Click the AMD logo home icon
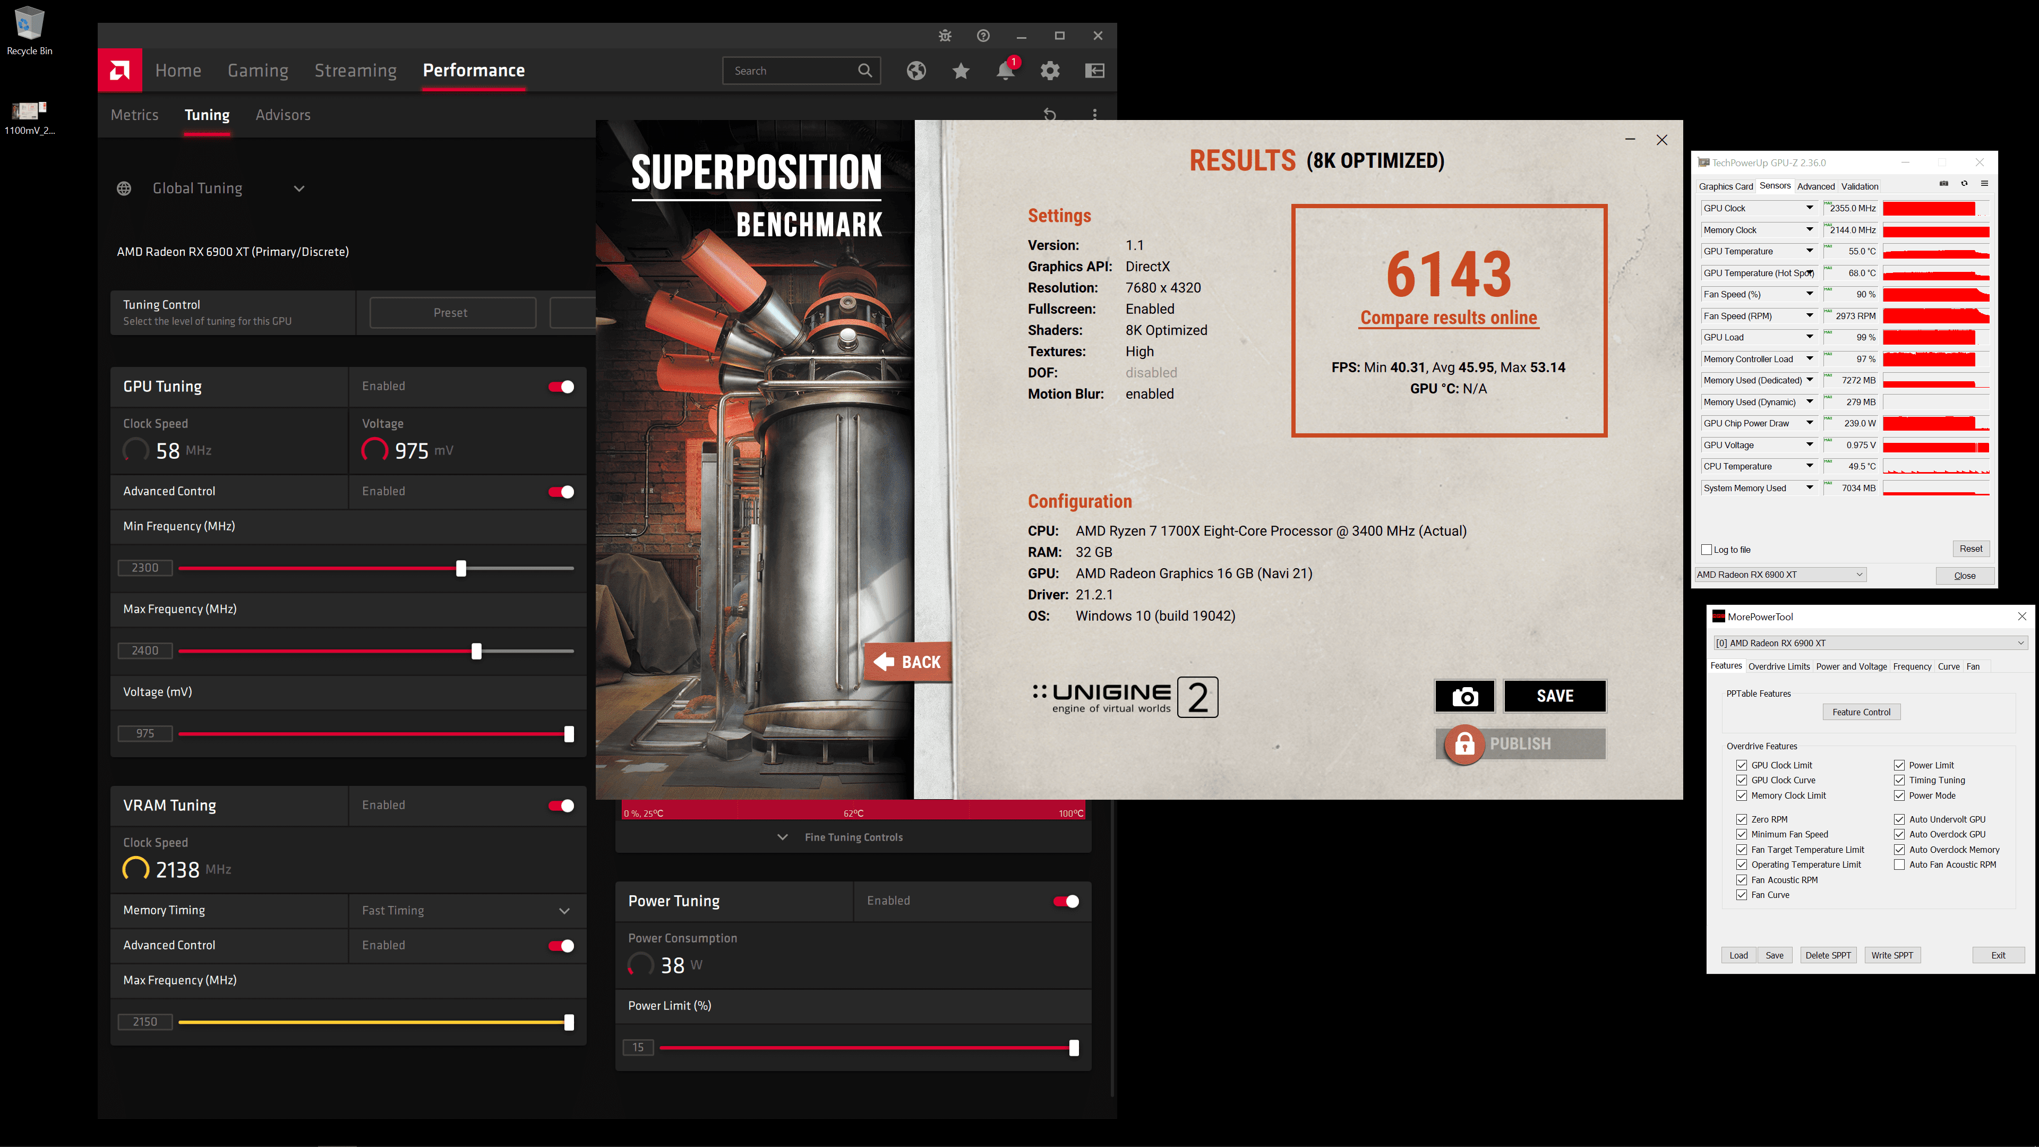The width and height of the screenshot is (2039, 1147). [x=119, y=71]
